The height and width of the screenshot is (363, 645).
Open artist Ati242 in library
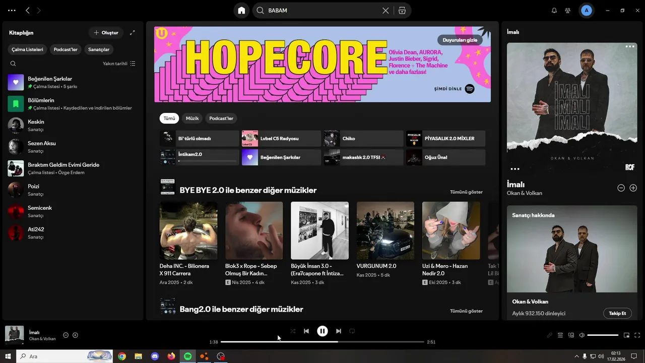point(73,233)
